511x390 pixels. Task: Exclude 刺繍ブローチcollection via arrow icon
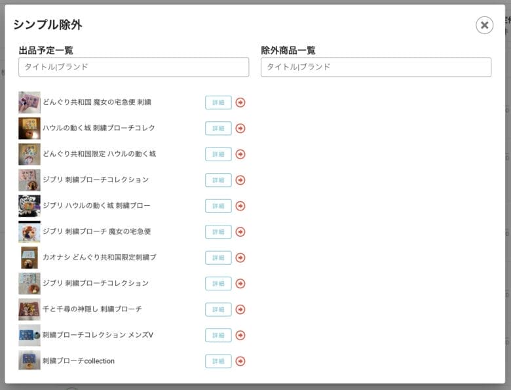(x=240, y=361)
